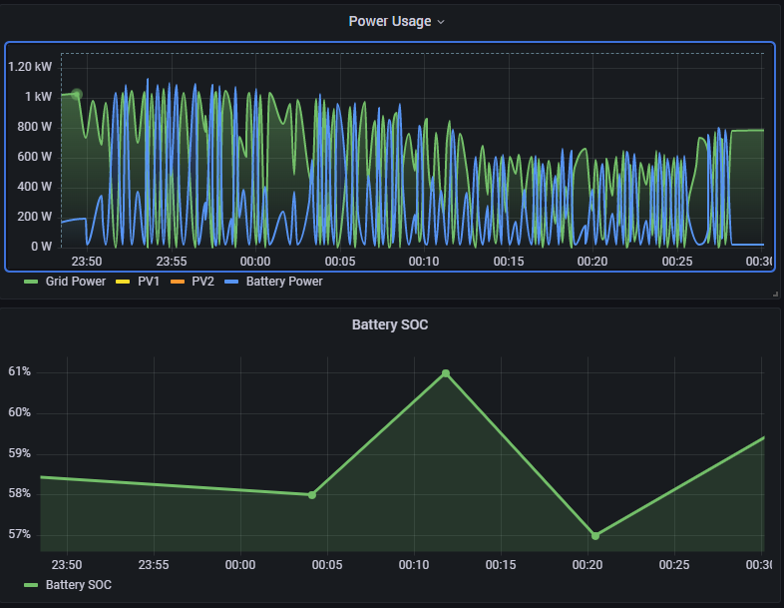
Task: Open the Power Usage panel menu chevron
Action: [x=441, y=22]
